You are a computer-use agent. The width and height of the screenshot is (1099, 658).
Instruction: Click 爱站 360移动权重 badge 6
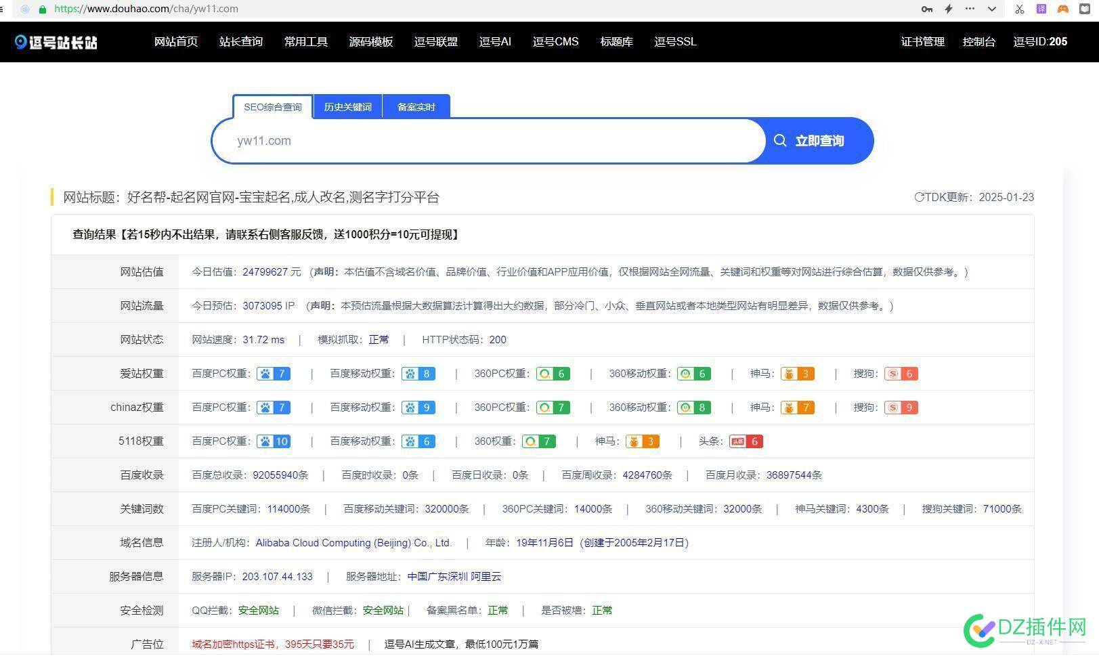[x=694, y=374]
